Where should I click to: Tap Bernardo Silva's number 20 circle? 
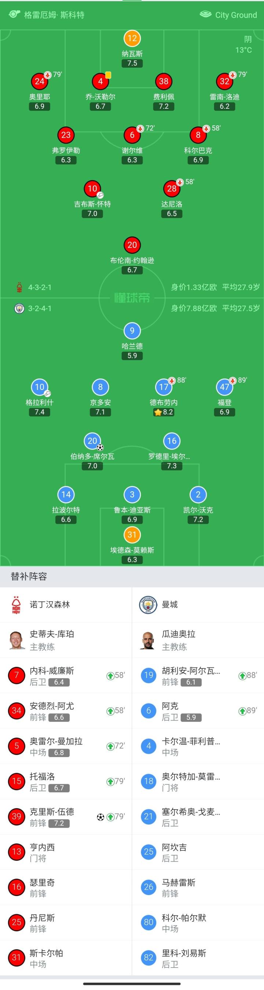(x=92, y=441)
